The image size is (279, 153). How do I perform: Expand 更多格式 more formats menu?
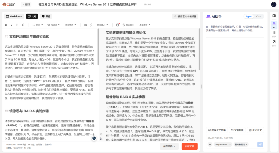[71, 25]
